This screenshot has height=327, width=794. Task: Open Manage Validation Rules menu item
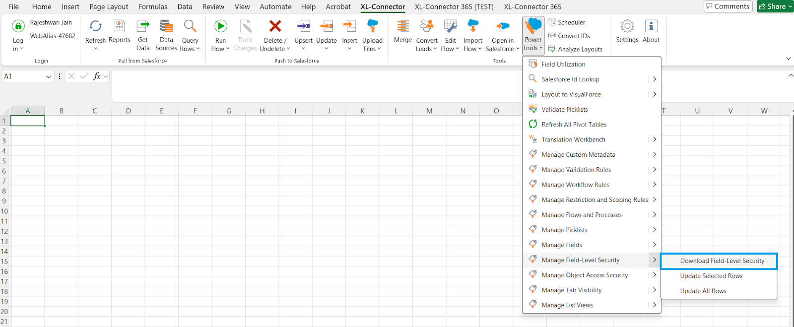(592, 170)
